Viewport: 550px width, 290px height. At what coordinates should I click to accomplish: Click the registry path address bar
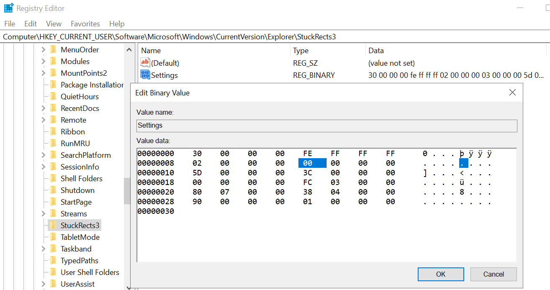(275, 36)
